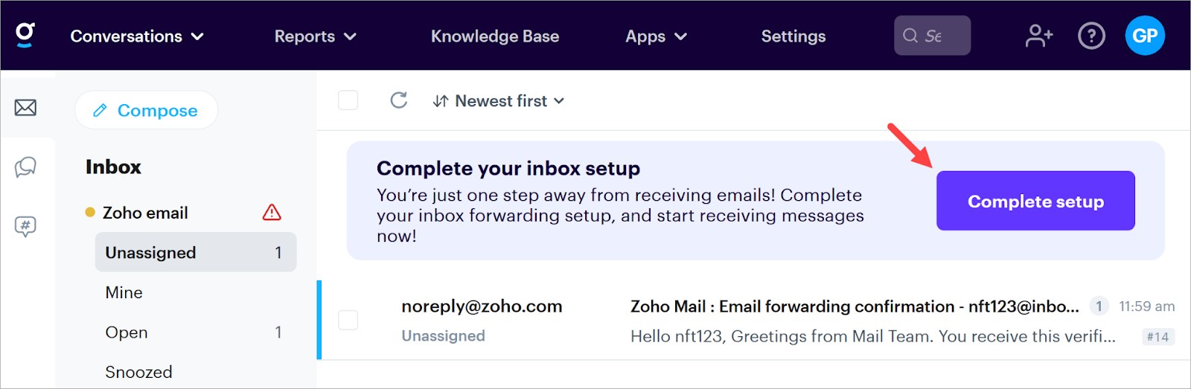Click the search input field
This screenshot has width=1191, height=389.
[x=933, y=36]
